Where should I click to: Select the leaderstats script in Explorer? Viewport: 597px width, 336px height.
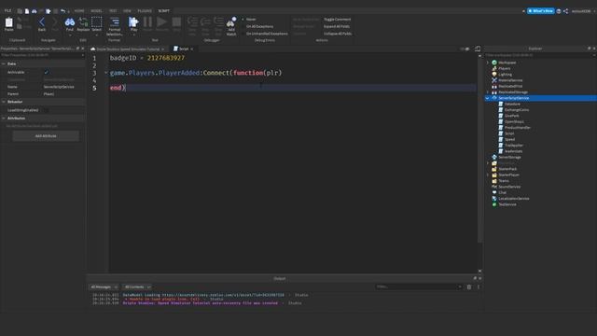pos(513,151)
